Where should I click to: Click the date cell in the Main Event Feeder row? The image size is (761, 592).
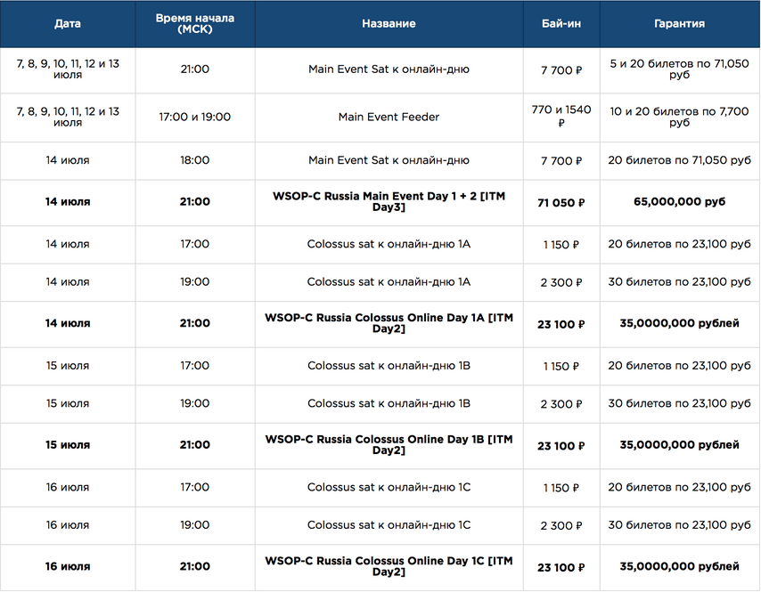pos(68,117)
